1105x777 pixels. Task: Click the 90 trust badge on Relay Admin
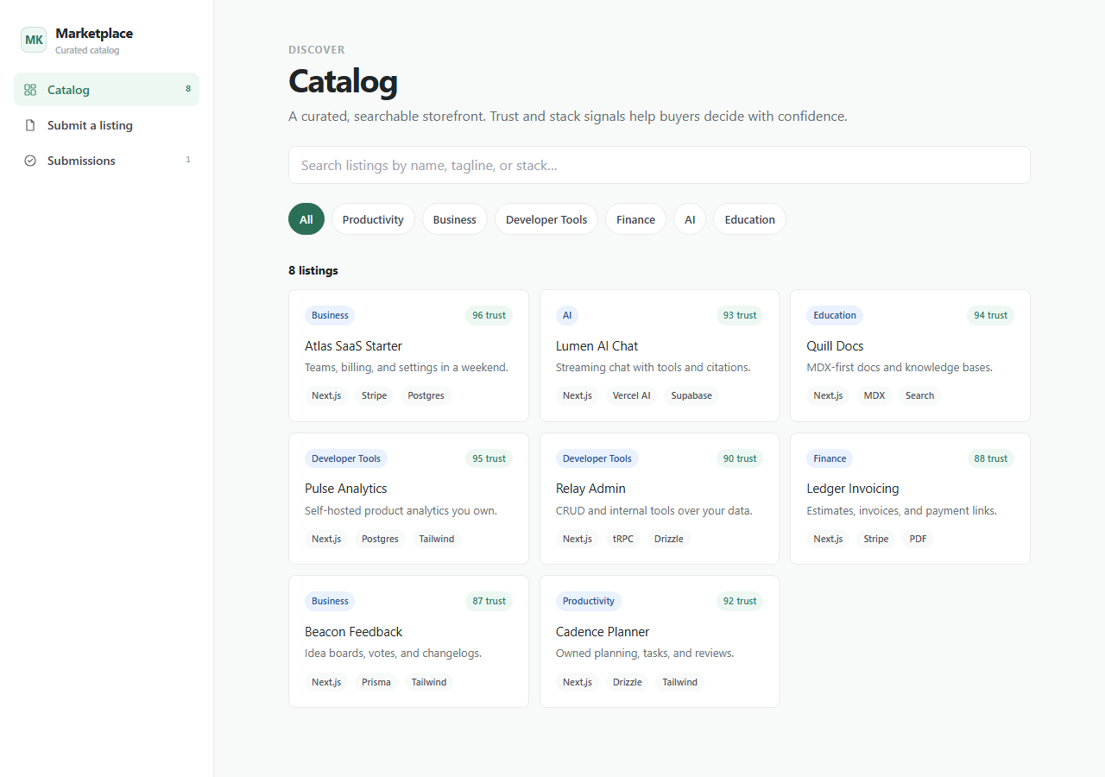(740, 458)
